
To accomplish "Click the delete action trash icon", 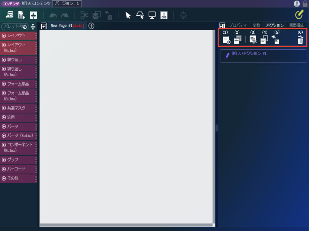I will pyautogui.click(x=300, y=40).
